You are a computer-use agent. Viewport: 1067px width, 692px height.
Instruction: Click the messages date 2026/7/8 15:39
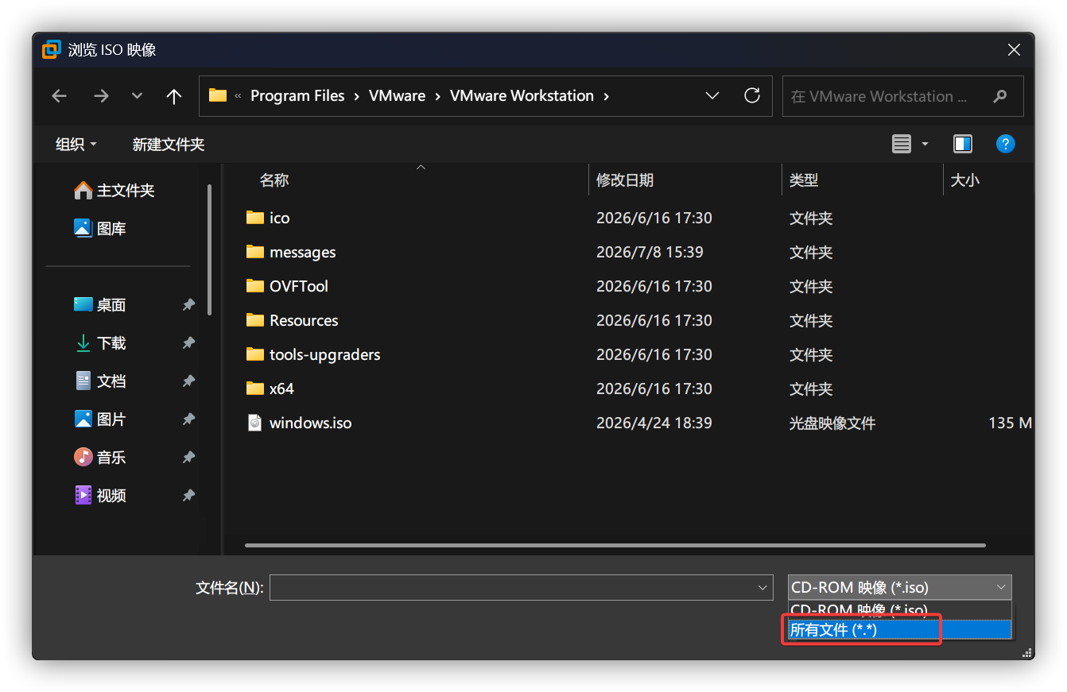click(650, 252)
